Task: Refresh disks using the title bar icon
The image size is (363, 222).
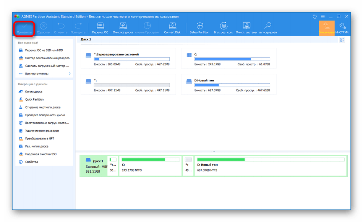Action: click(314, 16)
